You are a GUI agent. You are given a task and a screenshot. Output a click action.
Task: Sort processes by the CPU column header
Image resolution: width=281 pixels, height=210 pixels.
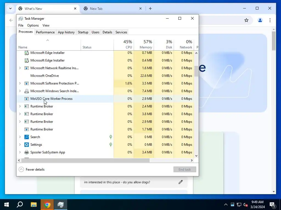point(124,44)
